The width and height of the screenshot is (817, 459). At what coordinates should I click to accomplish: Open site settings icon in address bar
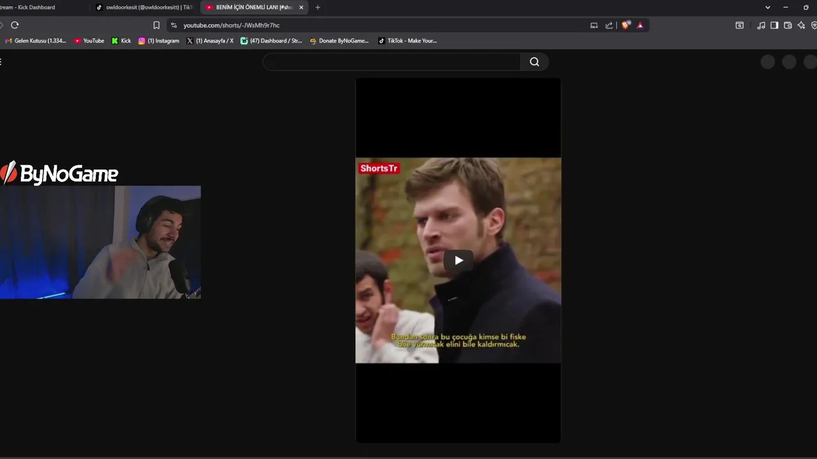[x=174, y=25]
